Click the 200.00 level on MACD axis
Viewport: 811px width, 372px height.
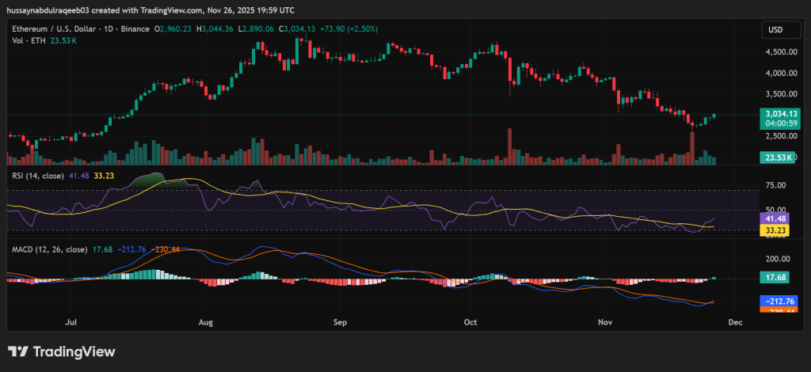779,259
